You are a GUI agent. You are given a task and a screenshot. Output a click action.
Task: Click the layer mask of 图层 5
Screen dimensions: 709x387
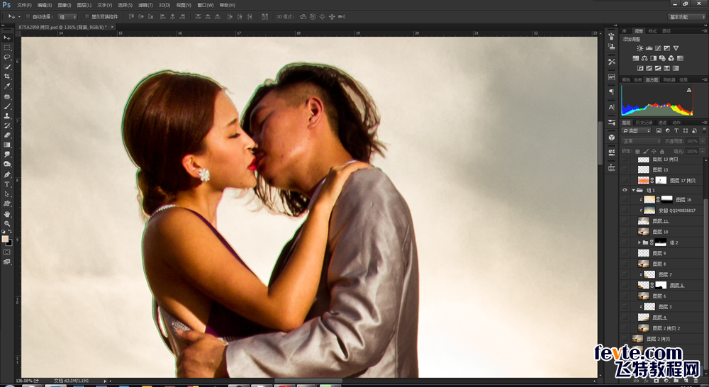point(661,285)
